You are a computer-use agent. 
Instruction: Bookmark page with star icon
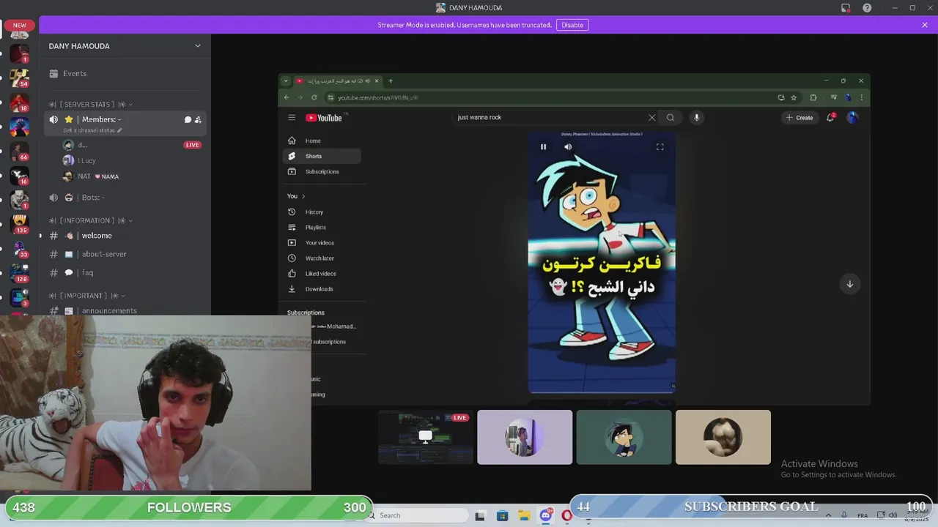coord(794,97)
